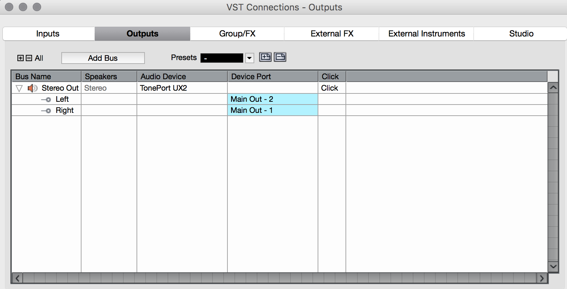Click the Left channel connector icon

pyautogui.click(x=46, y=99)
